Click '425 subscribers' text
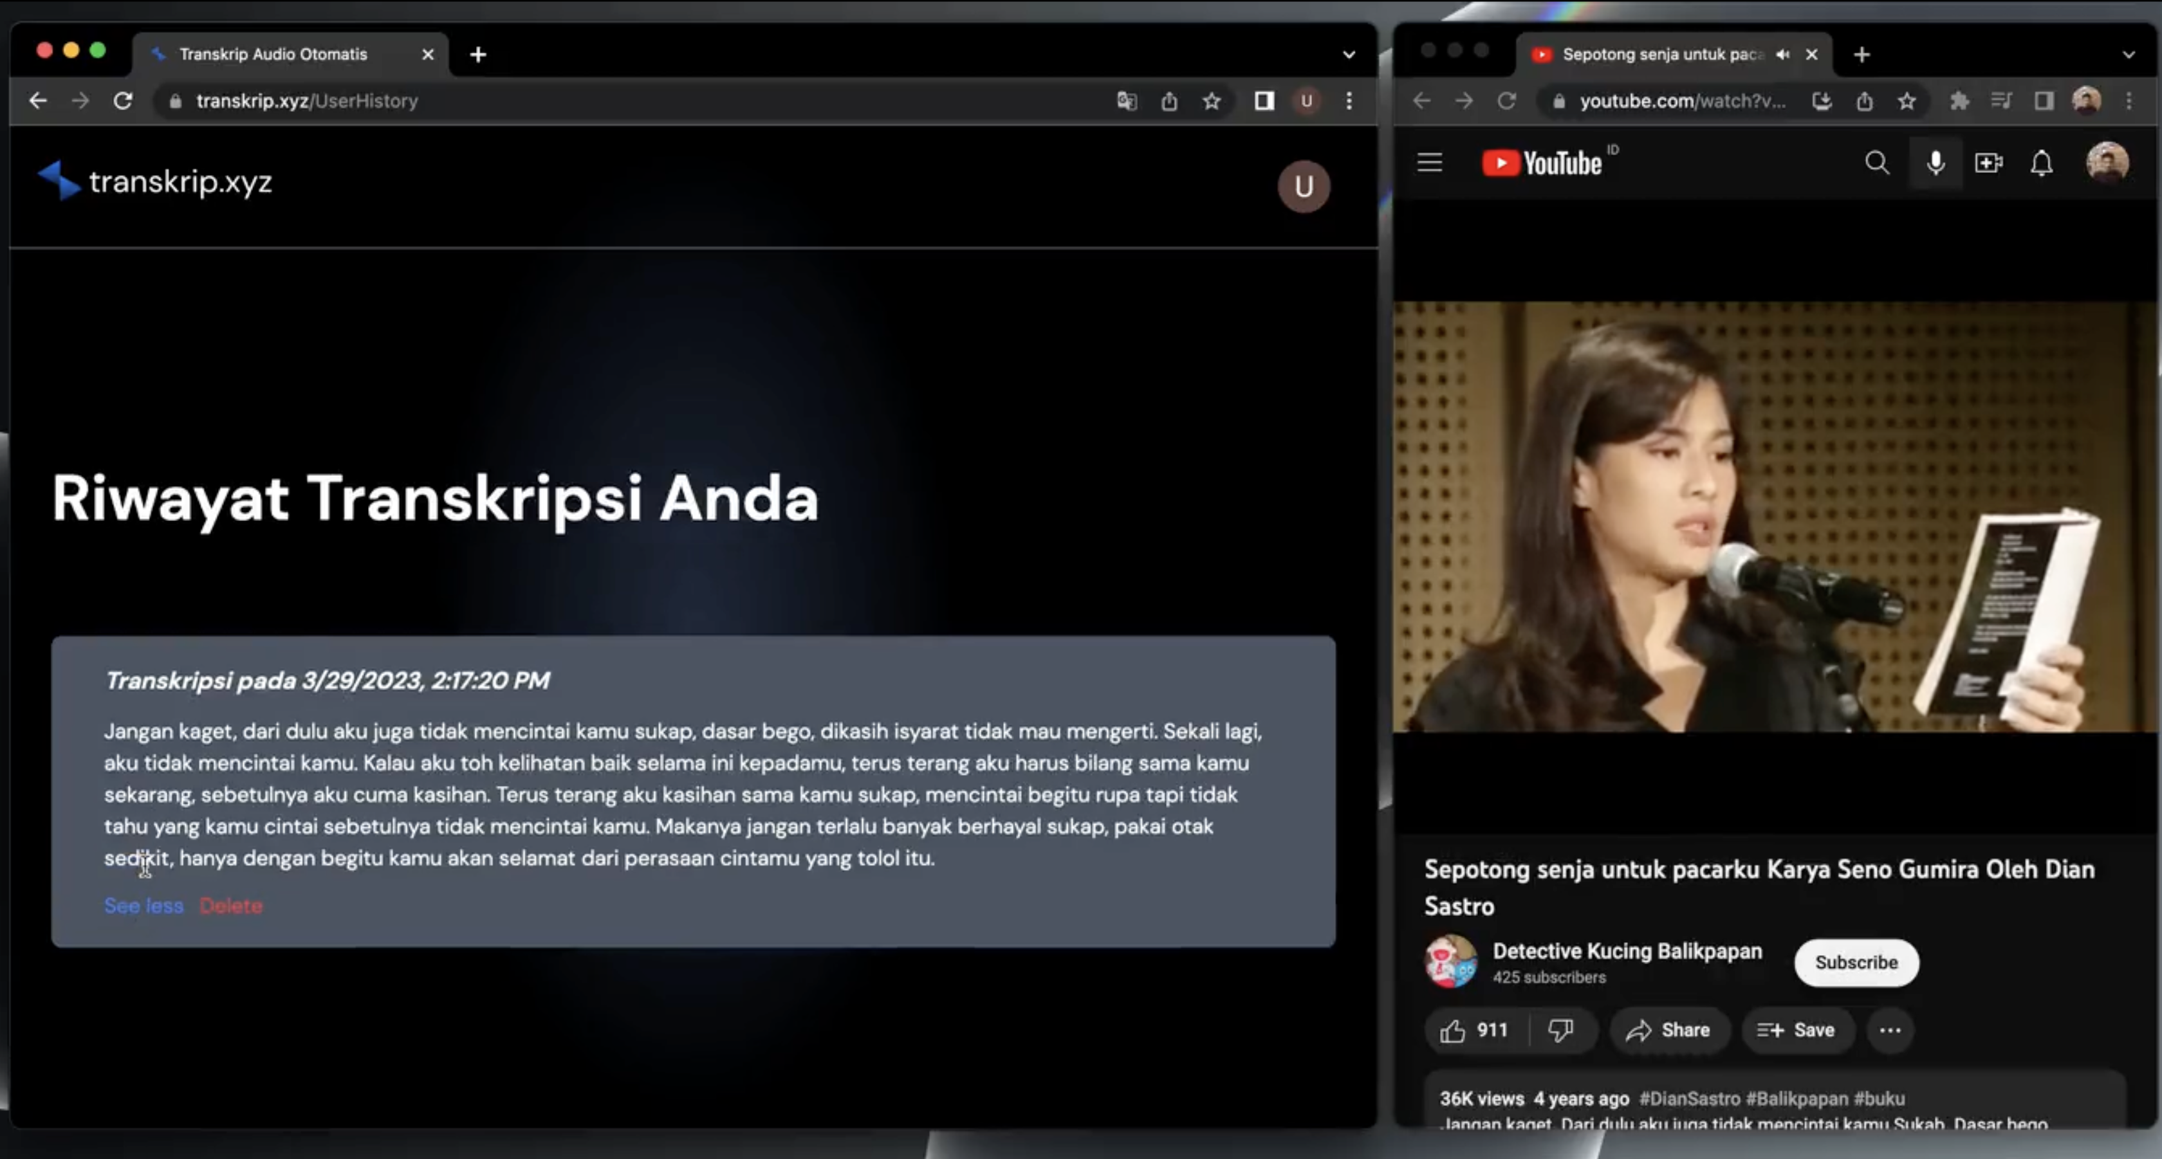The width and height of the screenshot is (2162, 1159). click(x=1549, y=977)
